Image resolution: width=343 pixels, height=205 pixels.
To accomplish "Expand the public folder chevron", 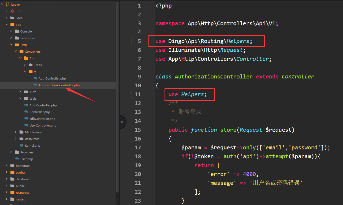I will tap(6, 186).
